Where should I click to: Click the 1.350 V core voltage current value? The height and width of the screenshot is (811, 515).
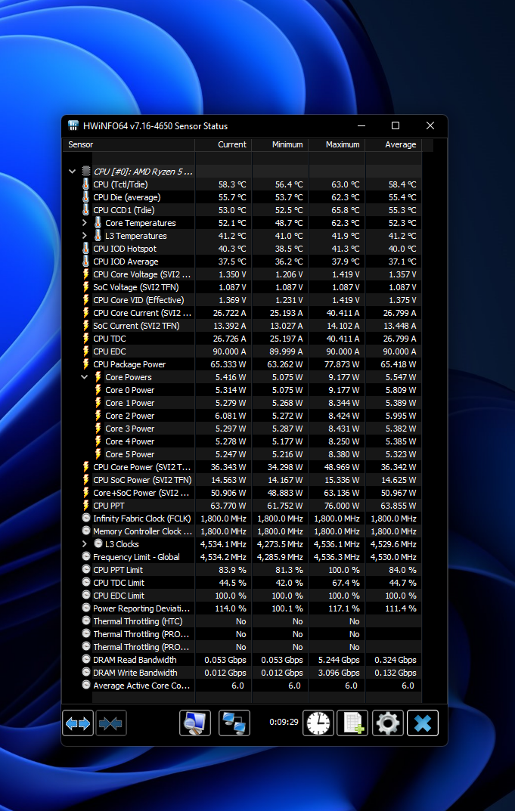(232, 274)
